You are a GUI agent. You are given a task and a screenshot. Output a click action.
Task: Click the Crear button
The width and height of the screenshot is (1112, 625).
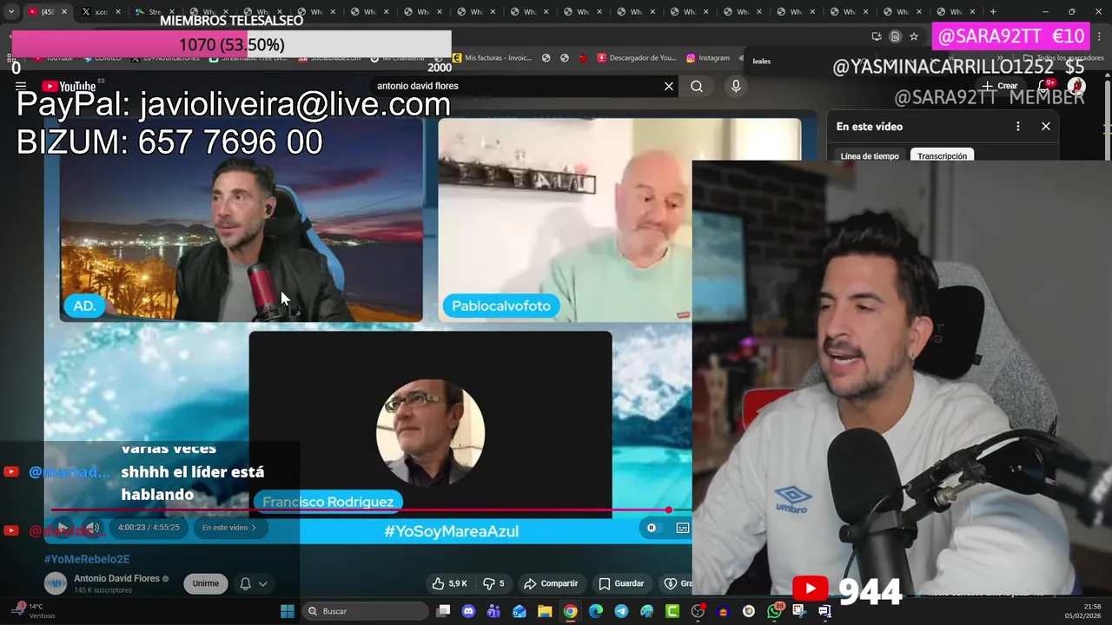coord(1000,86)
